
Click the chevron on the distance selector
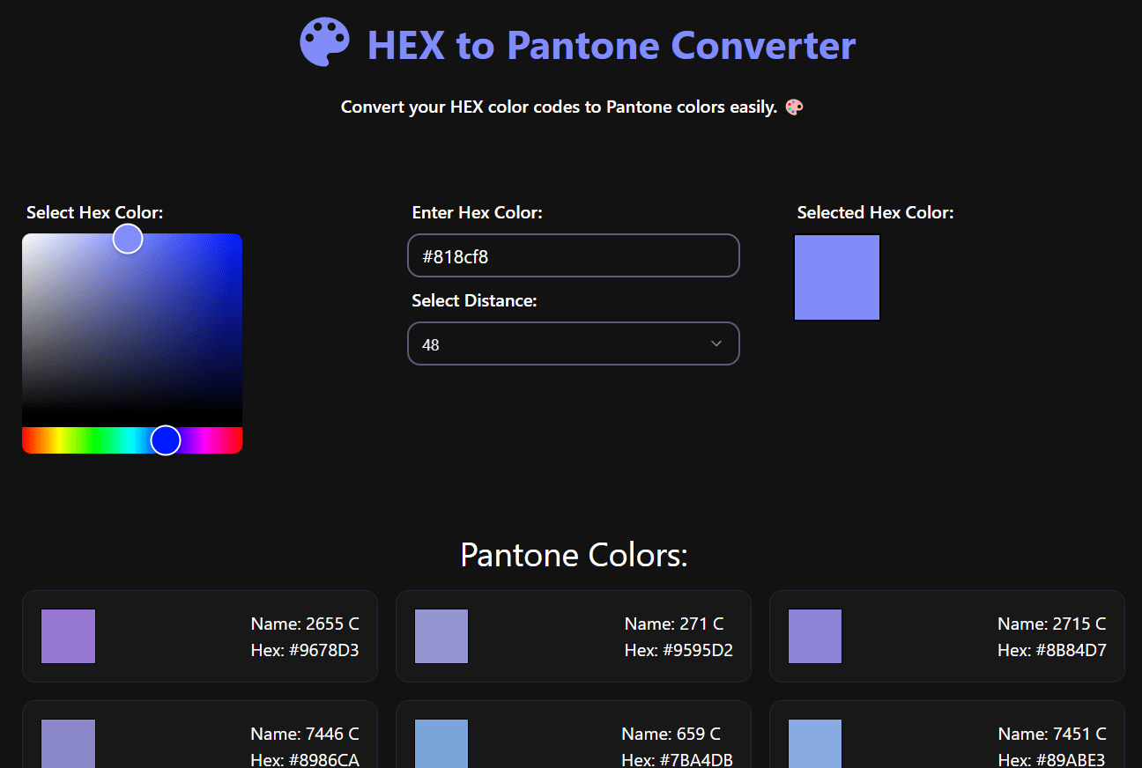tap(716, 343)
